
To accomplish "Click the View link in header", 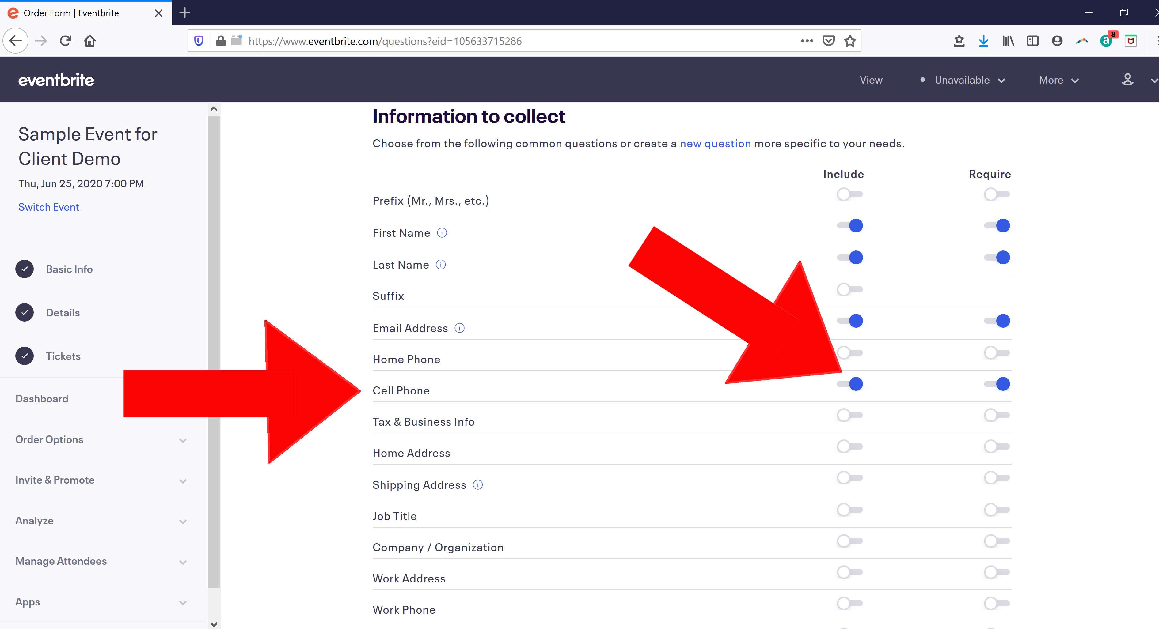I will (871, 80).
